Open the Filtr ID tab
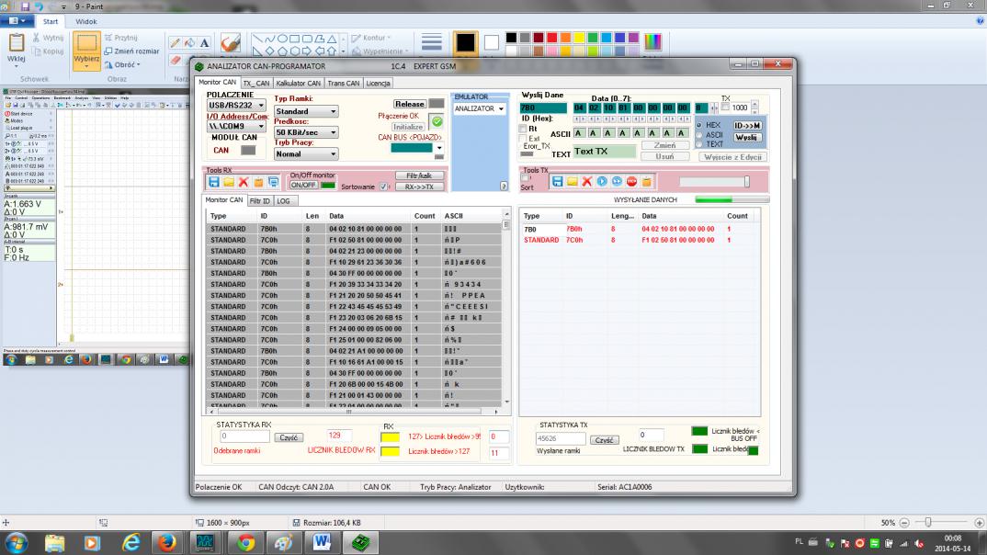 pos(260,199)
